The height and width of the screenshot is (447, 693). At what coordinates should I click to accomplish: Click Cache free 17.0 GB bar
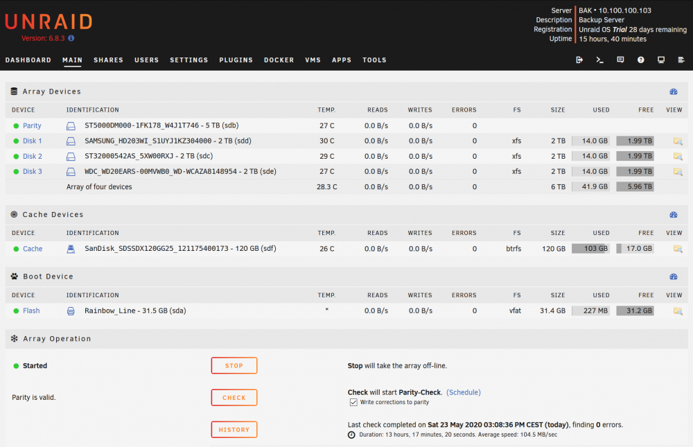pyautogui.click(x=635, y=249)
